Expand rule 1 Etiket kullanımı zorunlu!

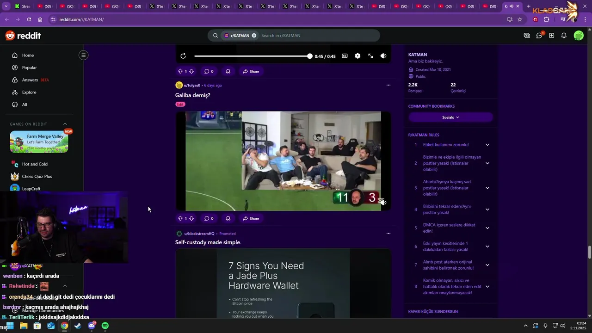point(487,145)
